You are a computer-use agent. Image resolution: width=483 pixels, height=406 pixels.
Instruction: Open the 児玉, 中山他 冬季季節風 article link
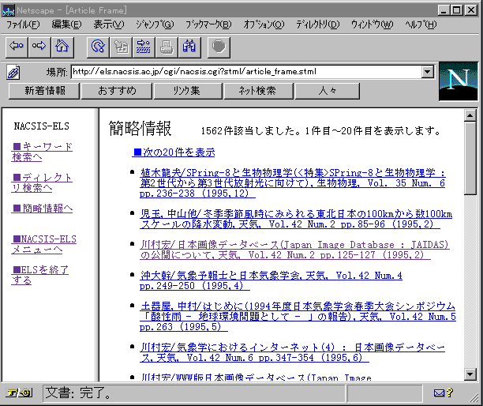tap(296, 219)
